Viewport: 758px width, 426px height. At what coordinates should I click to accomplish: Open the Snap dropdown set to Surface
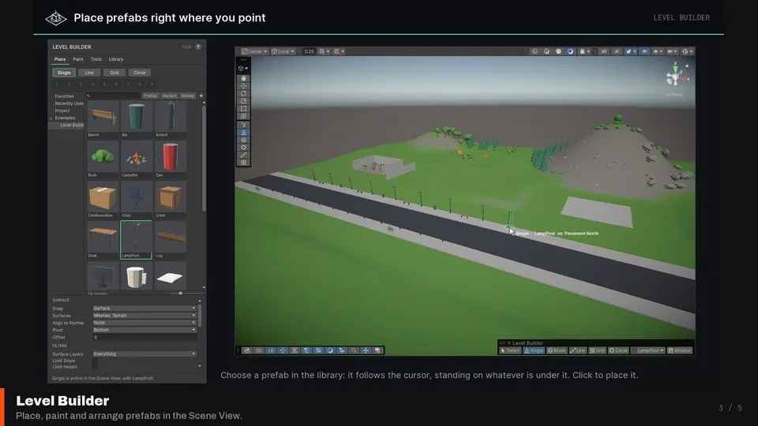point(144,308)
